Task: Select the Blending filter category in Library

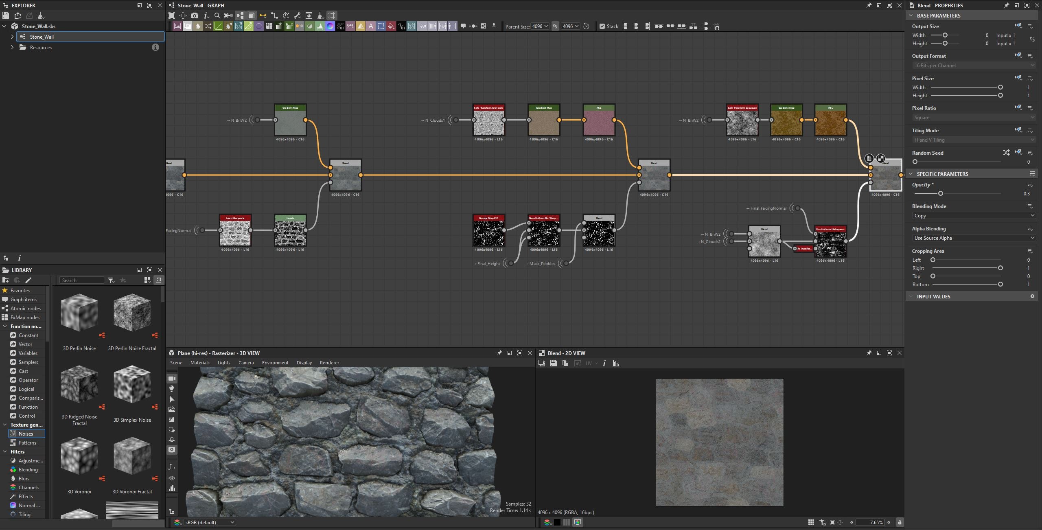Action: click(28, 470)
